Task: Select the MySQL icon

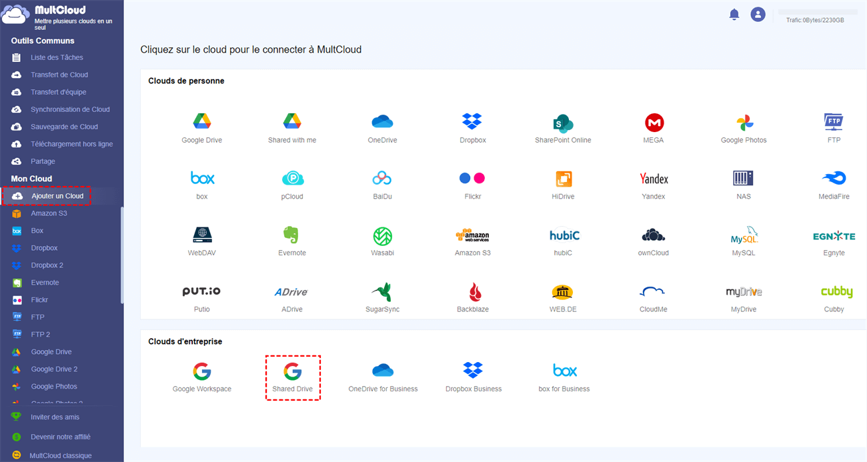Action: [744, 235]
